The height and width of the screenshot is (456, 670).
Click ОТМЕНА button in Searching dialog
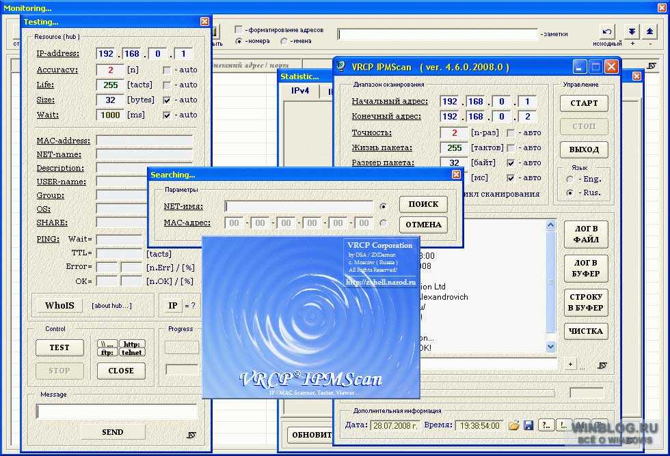coord(423,225)
